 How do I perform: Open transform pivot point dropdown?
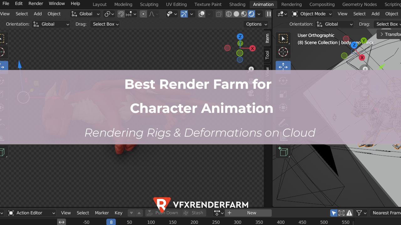coord(109,14)
